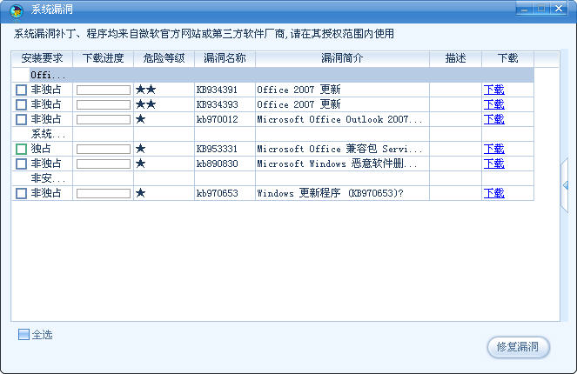Select the Offi... group row
Screen dimensions: 577x374
coord(272,75)
